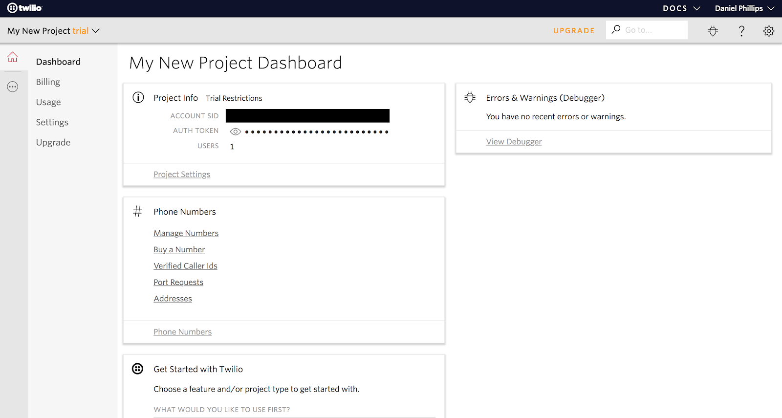Click the Phone Numbers hash icon
The height and width of the screenshot is (418, 782).
click(138, 211)
